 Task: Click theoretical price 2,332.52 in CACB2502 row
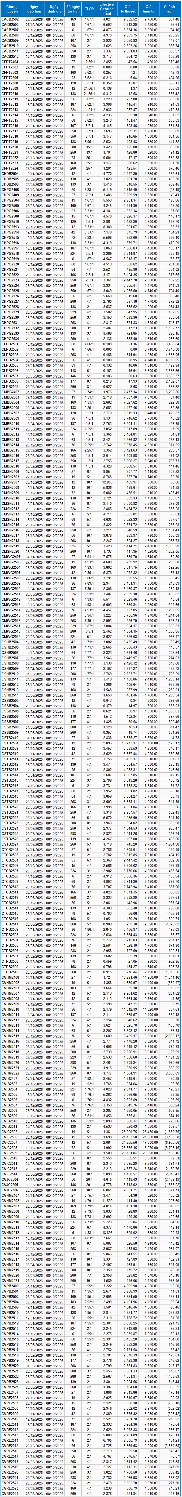click(128, 20)
